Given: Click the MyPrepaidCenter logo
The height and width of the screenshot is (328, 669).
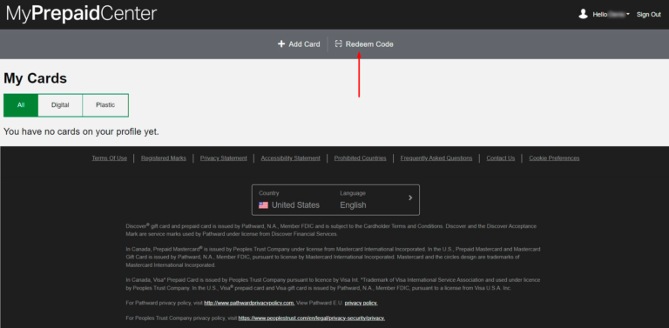Looking at the screenshot, I should coord(82,15).
